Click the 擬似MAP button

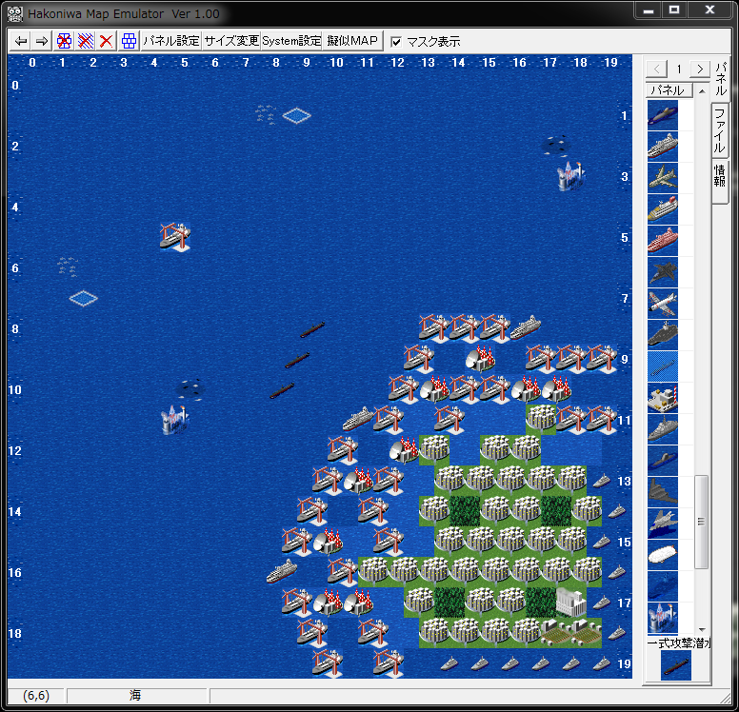click(x=352, y=41)
